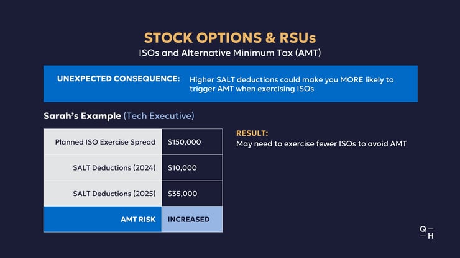Select the $10,000 value cell
The image size is (460, 258).
(192, 168)
